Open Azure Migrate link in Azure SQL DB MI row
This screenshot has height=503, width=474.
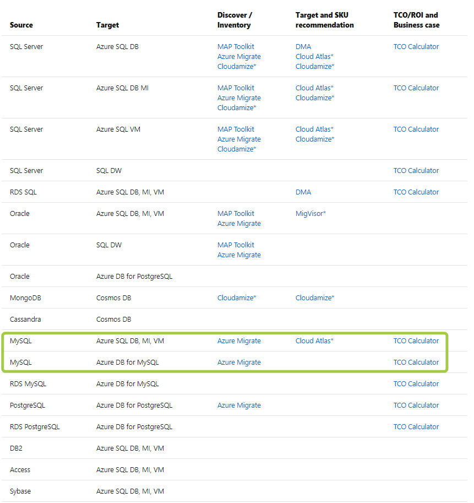239,98
